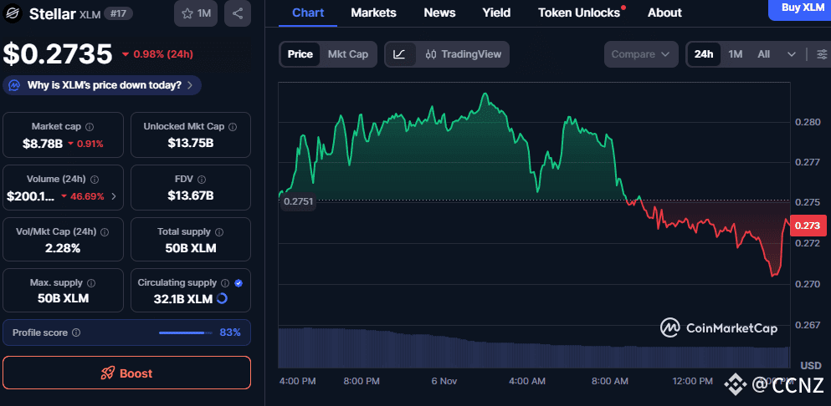The image size is (831, 406).
Task: Open "Why is XLM's price down today?"
Action: (103, 84)
